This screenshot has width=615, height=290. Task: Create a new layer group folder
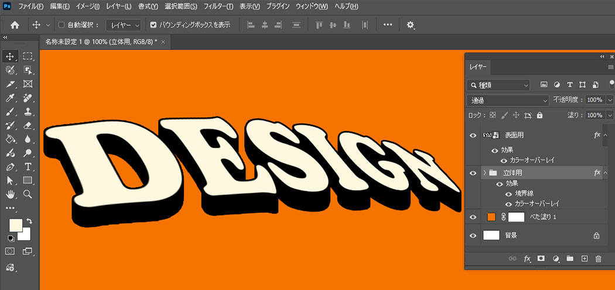570,258
